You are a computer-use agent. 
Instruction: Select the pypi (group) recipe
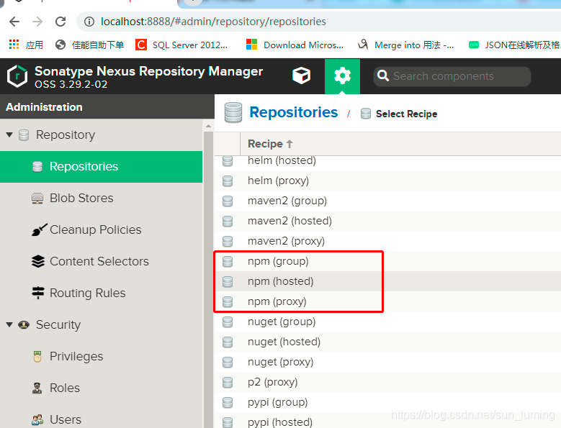pos(387,402)
